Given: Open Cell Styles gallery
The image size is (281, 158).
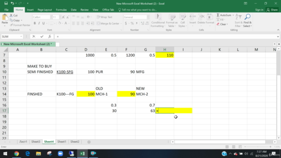Looking at the screenshot, I should [x=183, y=21].
